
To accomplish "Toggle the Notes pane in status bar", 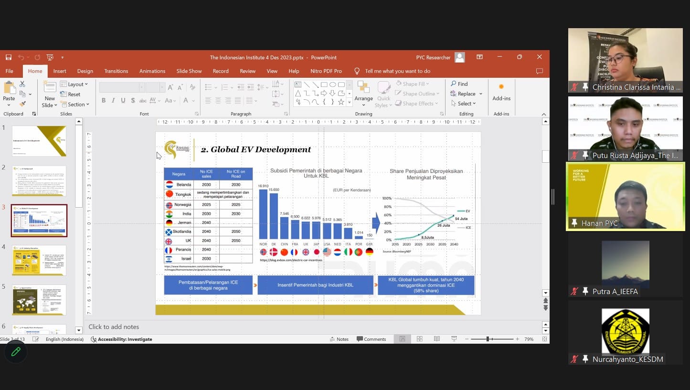I will [339, 339].
